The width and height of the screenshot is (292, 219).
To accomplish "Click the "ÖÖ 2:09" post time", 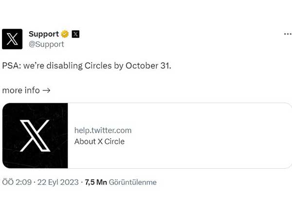I will pyautogui.click(x=17, y=182).
